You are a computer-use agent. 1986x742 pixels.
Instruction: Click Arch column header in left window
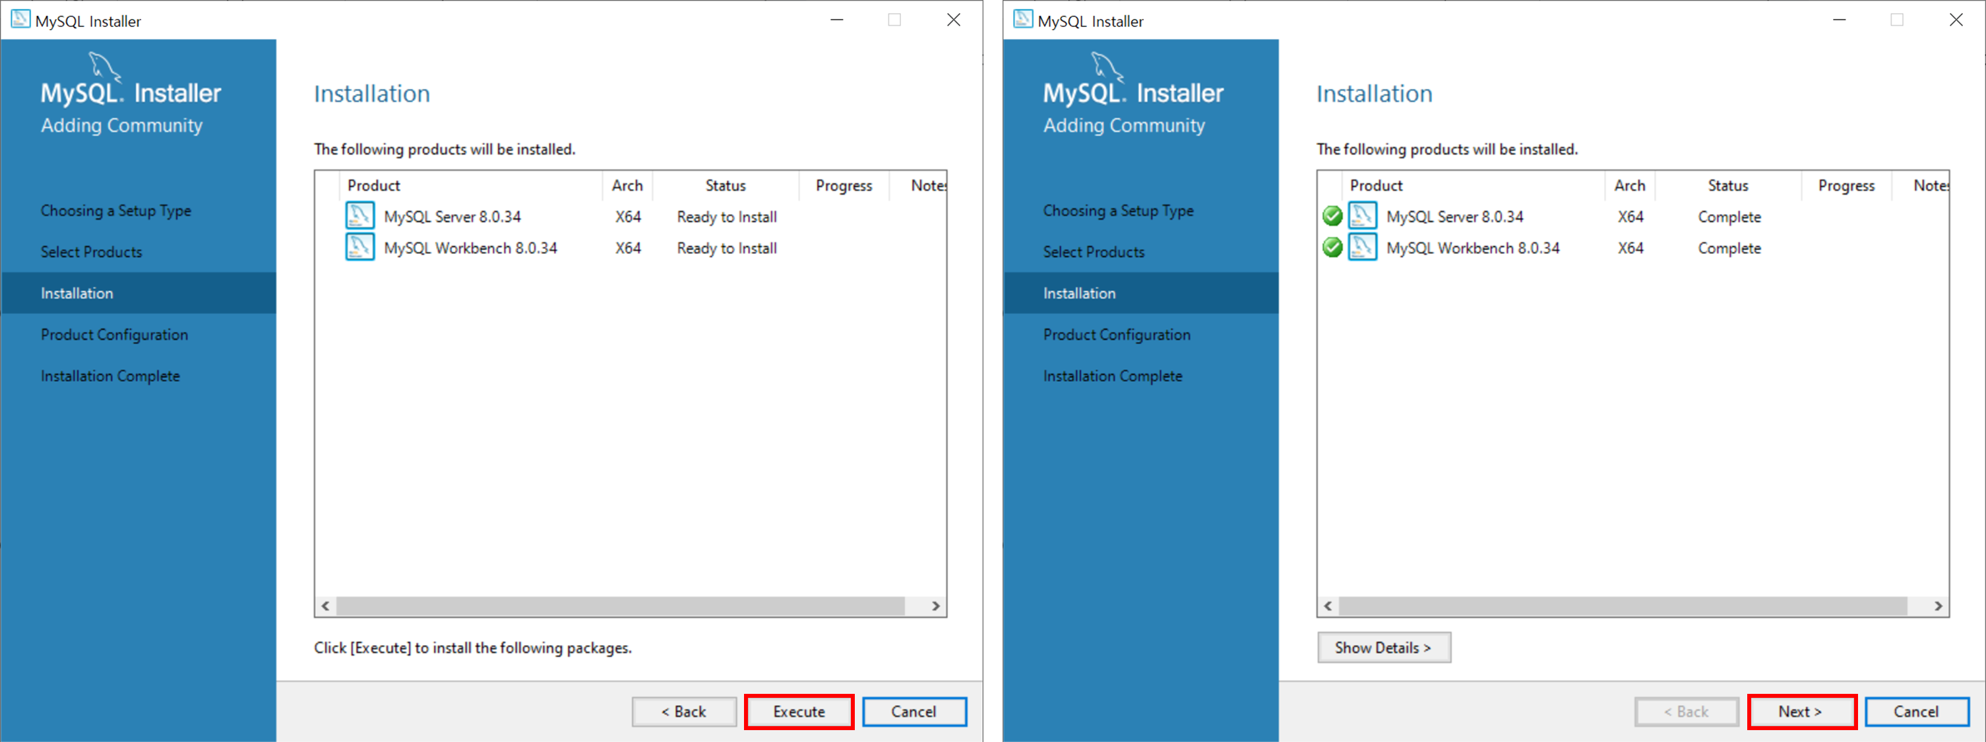[x=627, y=185]
